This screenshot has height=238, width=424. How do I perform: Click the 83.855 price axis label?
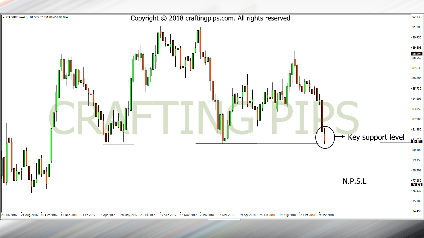[x=417, y=109]
